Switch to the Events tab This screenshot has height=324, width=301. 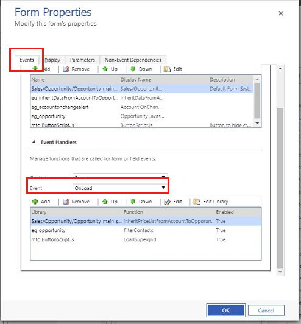pyautogui.click(x=27, y=60)
